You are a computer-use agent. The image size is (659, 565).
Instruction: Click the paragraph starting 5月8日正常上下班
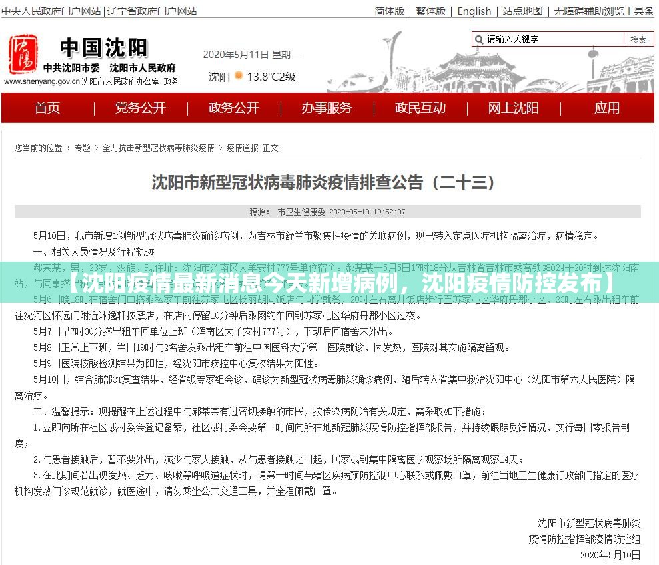click(x=271, y=347)
